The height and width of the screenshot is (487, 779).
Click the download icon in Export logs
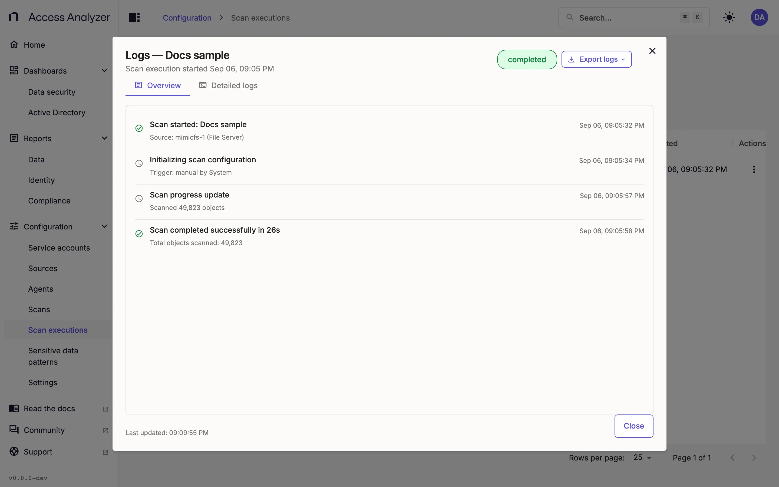click(x=571, y=60)
